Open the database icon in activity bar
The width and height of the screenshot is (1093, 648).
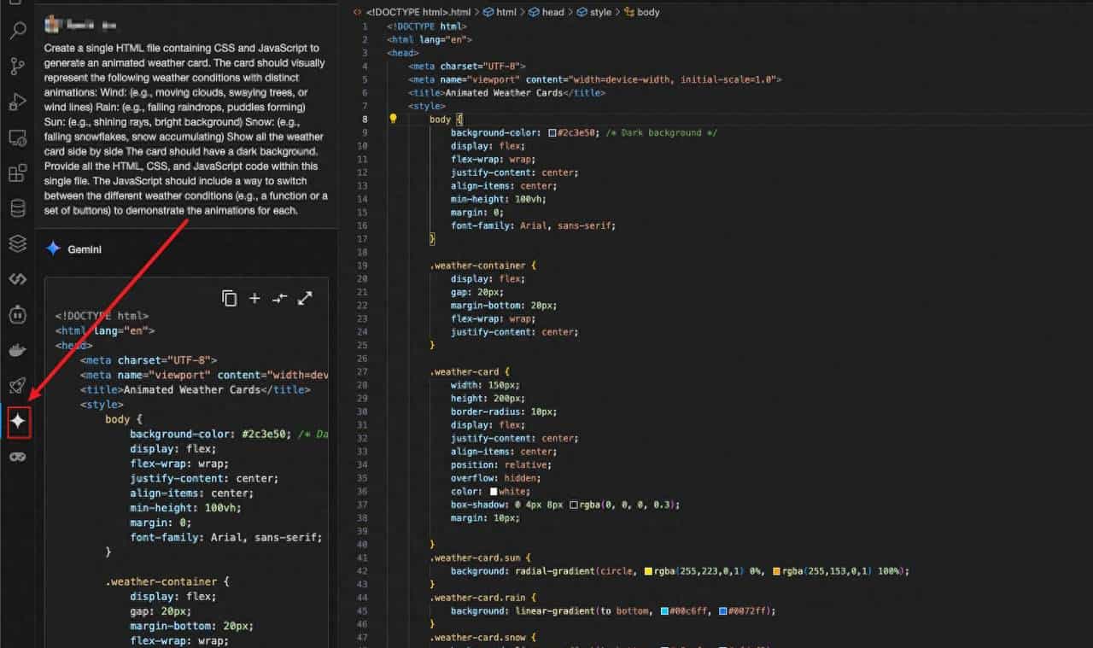(17, 208)
